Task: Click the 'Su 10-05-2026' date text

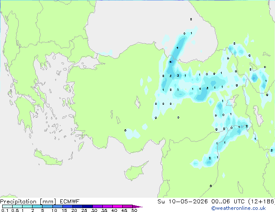Action: point(183,202)
